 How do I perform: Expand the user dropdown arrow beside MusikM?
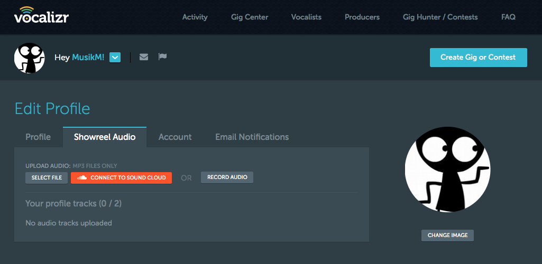tap(115, 57)
